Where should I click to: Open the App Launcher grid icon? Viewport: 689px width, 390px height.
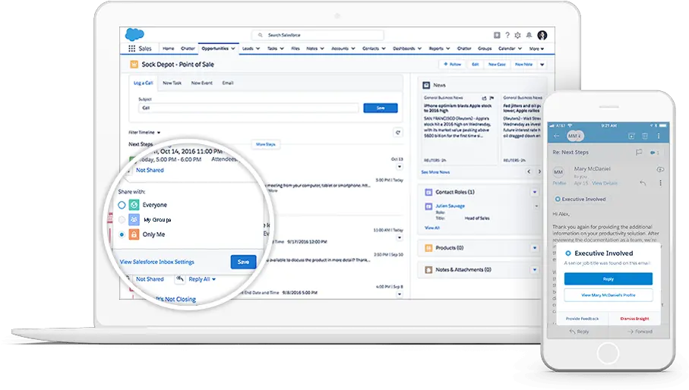pos(132,49)
